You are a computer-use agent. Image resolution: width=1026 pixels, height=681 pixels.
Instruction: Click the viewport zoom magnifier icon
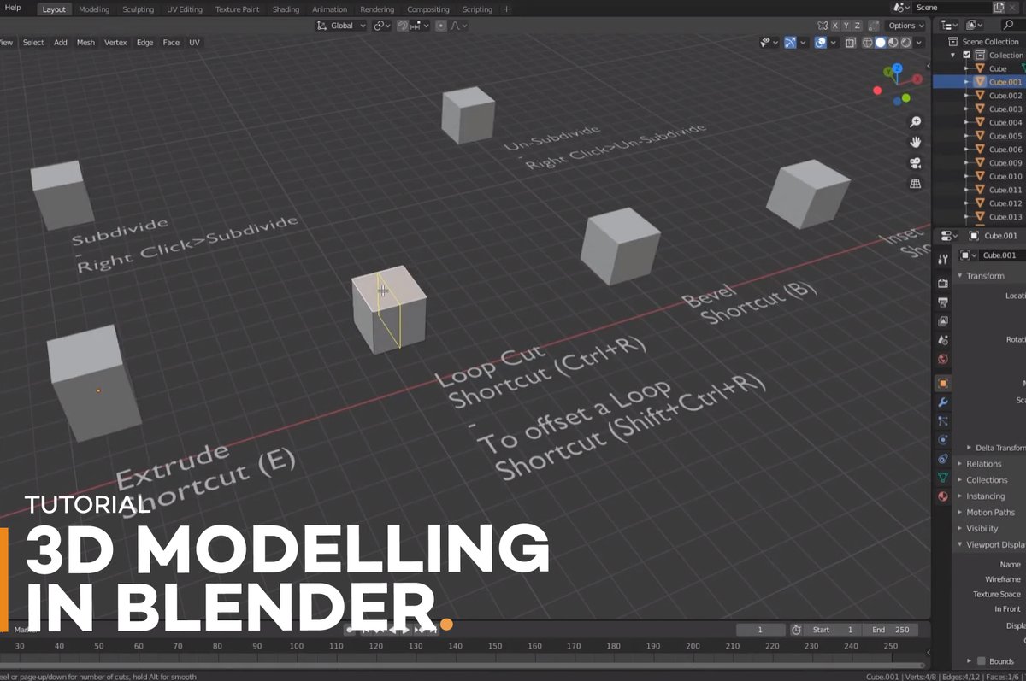916,122
